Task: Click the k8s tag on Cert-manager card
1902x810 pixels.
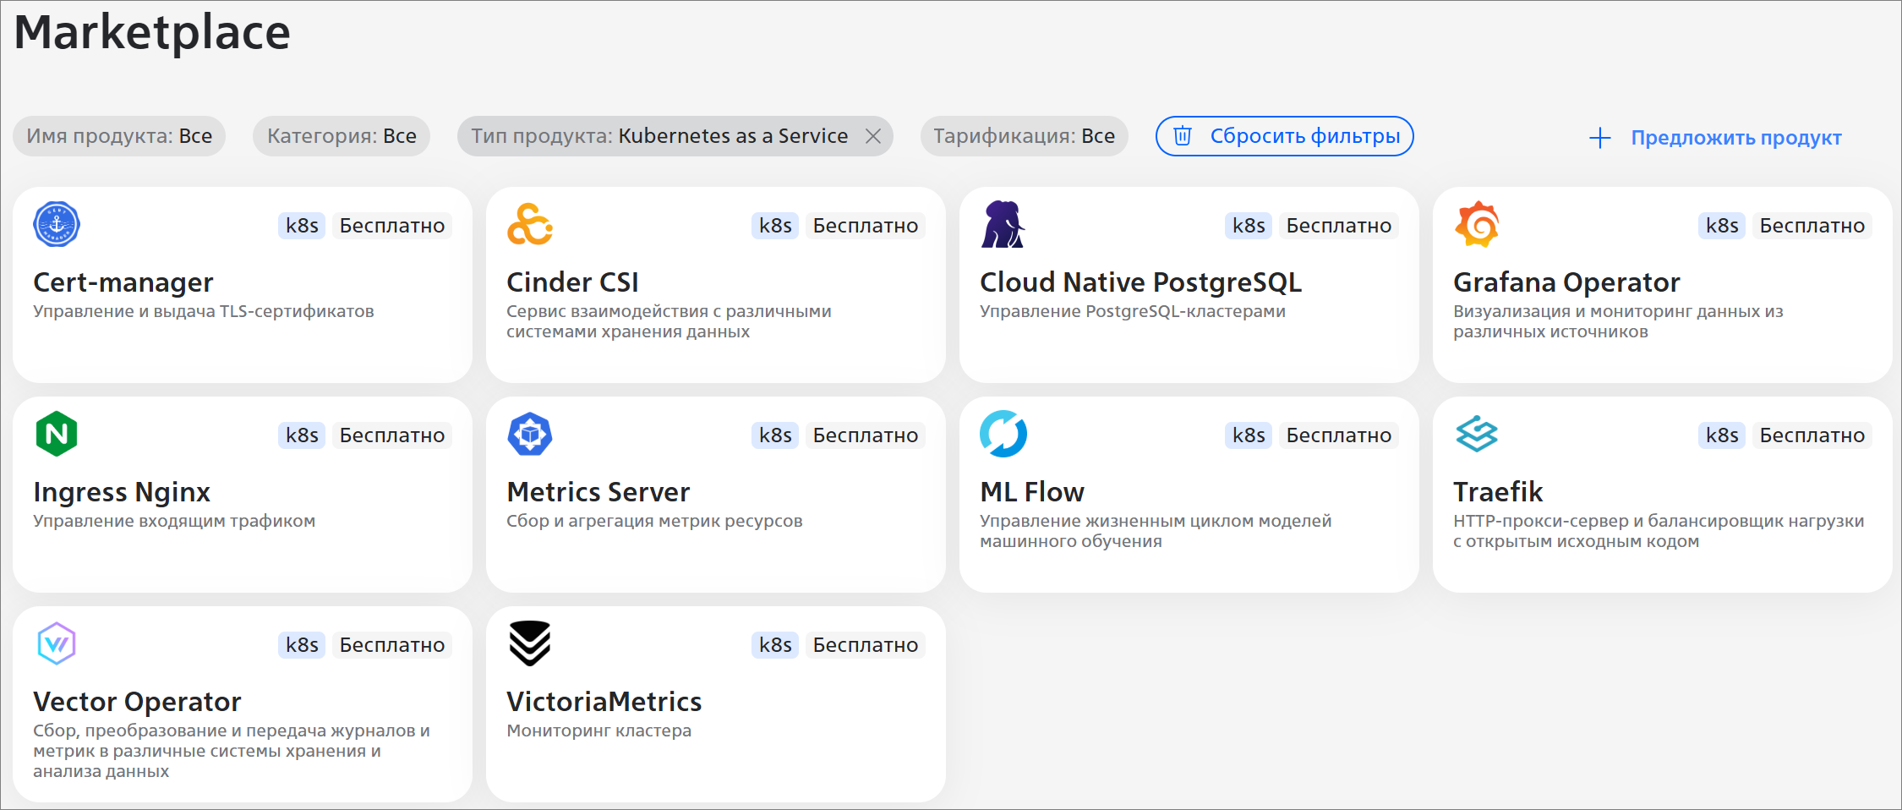Action: pos(302,226)
